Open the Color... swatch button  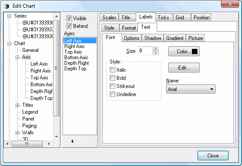click(x=184, y=51)
